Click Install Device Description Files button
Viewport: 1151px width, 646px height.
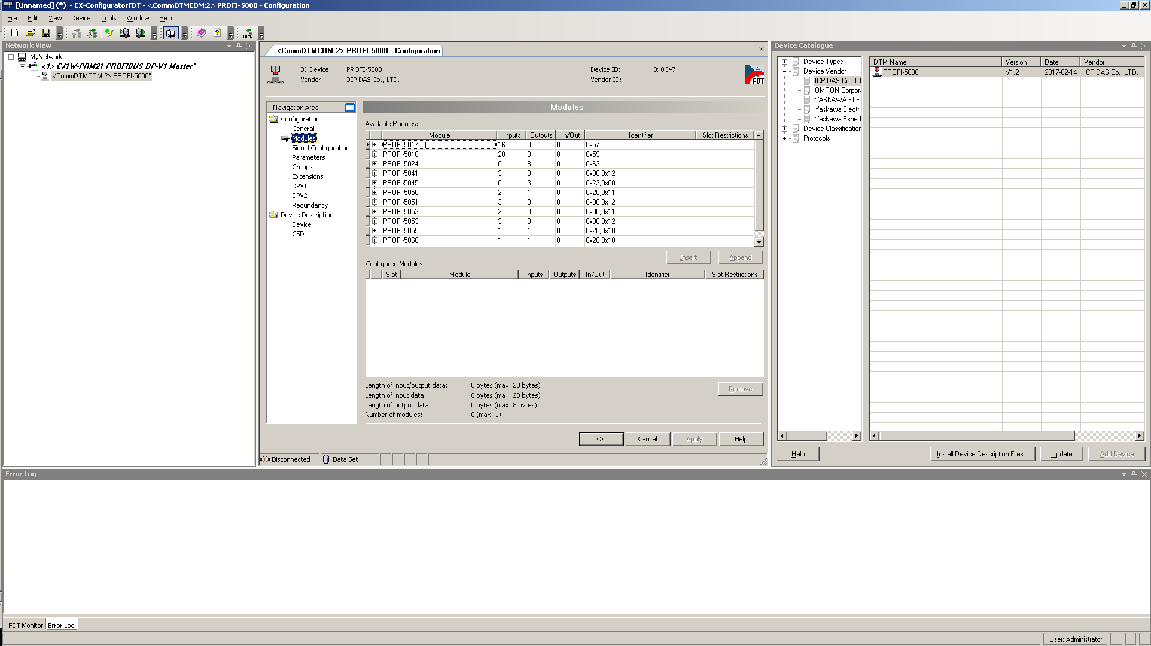pos(982,454)
